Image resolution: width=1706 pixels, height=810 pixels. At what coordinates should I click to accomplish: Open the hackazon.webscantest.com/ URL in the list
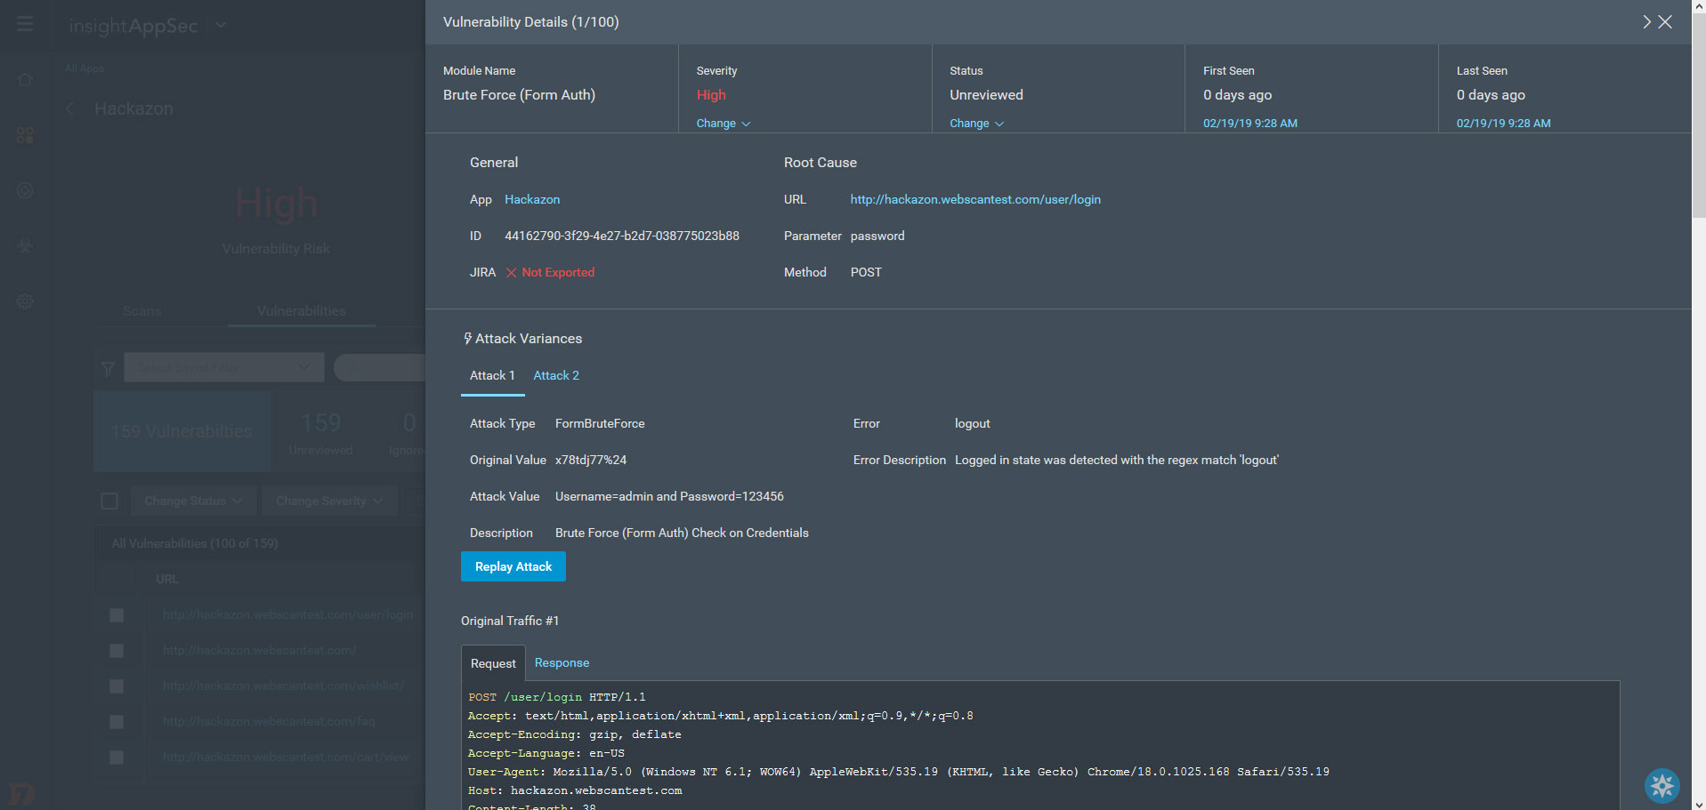(259, 651)
